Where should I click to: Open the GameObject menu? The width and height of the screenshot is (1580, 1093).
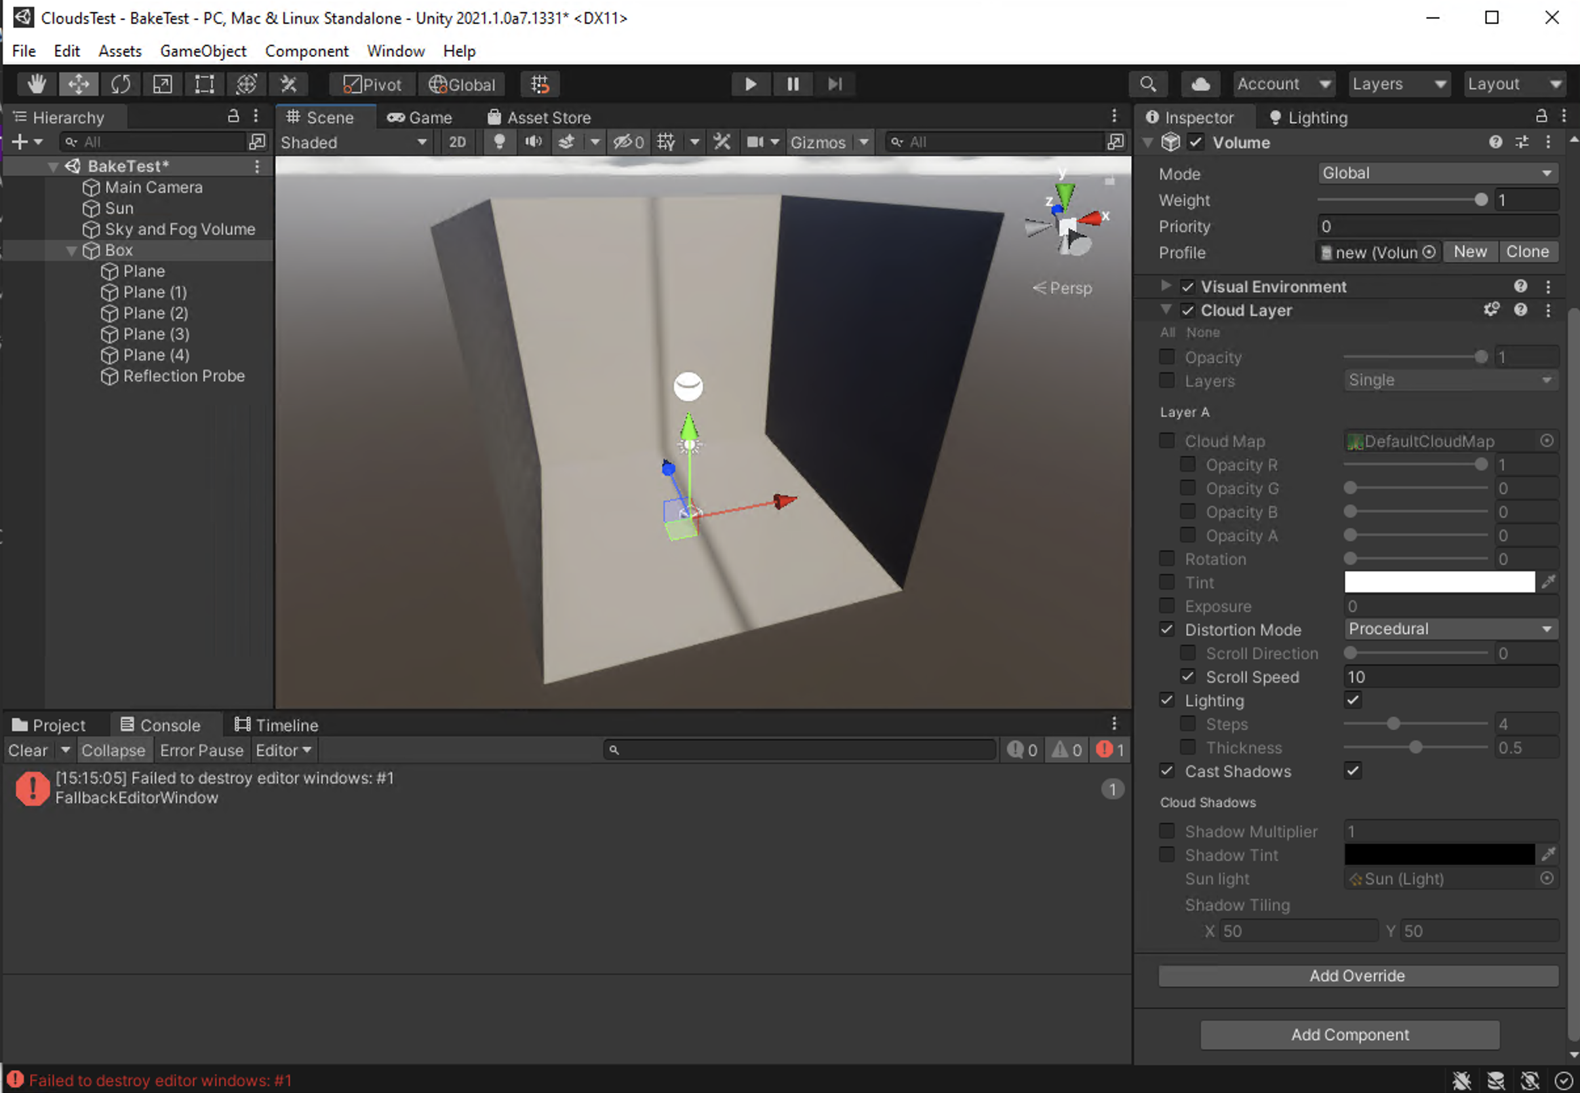tap(203, 50)
